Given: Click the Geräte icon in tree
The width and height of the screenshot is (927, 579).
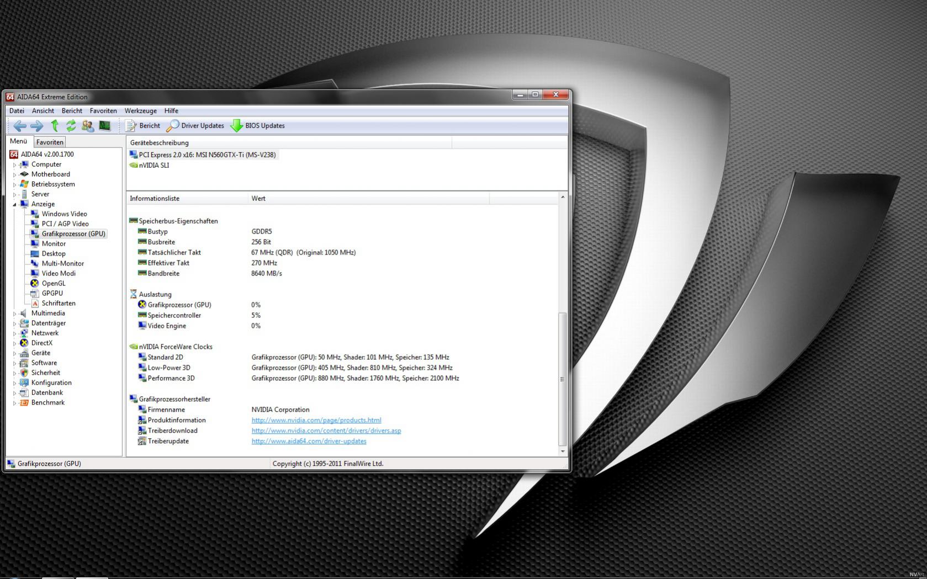Looking at the screenshot, I should coord(24,353).
